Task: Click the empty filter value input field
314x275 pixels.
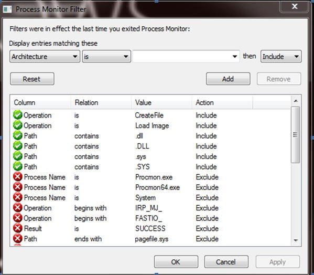Action: [186, 57]
